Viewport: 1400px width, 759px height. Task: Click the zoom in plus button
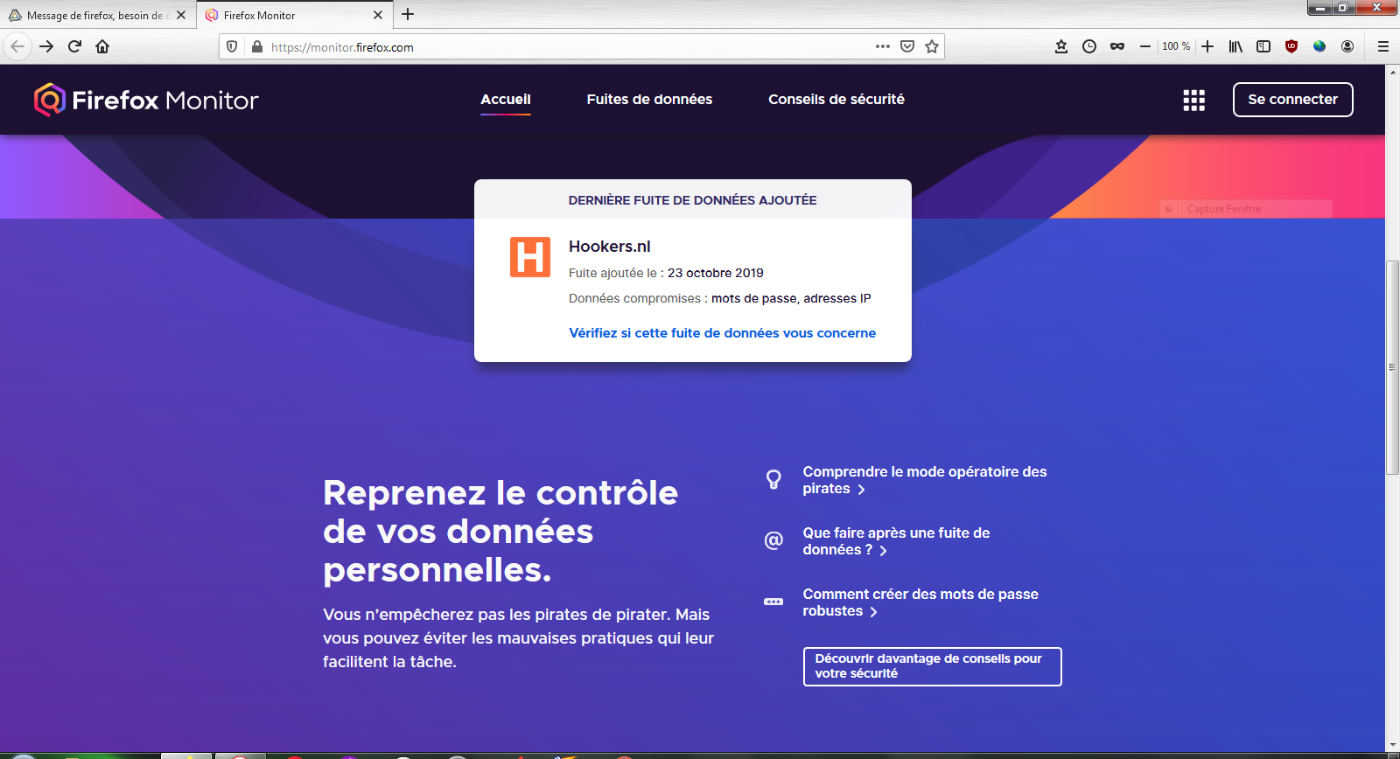[x=1207, y=46]
